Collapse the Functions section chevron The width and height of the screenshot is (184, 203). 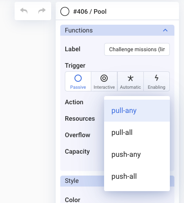point(165,30)
